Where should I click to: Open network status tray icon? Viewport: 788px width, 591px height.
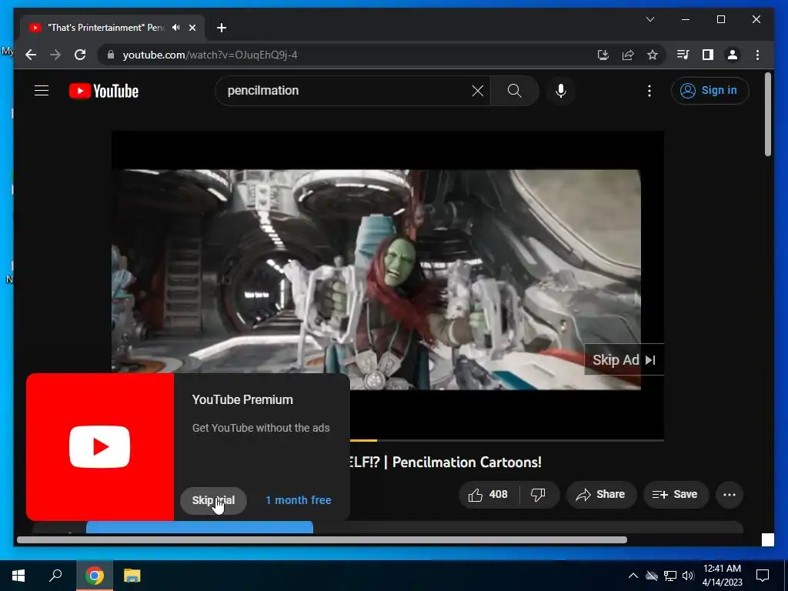click(x=670, y=576)
